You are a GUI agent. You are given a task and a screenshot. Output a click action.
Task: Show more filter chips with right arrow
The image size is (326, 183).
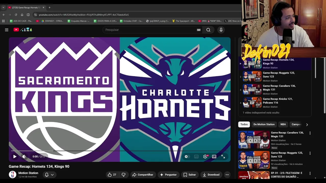[x=307, y=125]
